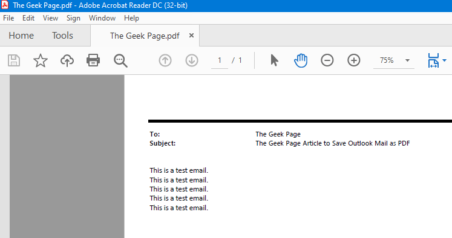
Task: Click Adobe Acrobat icon in title bar
Action: pos(5,5)
